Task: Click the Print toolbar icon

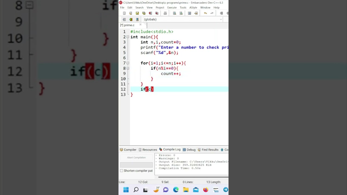Action: [x=165, y=13]
